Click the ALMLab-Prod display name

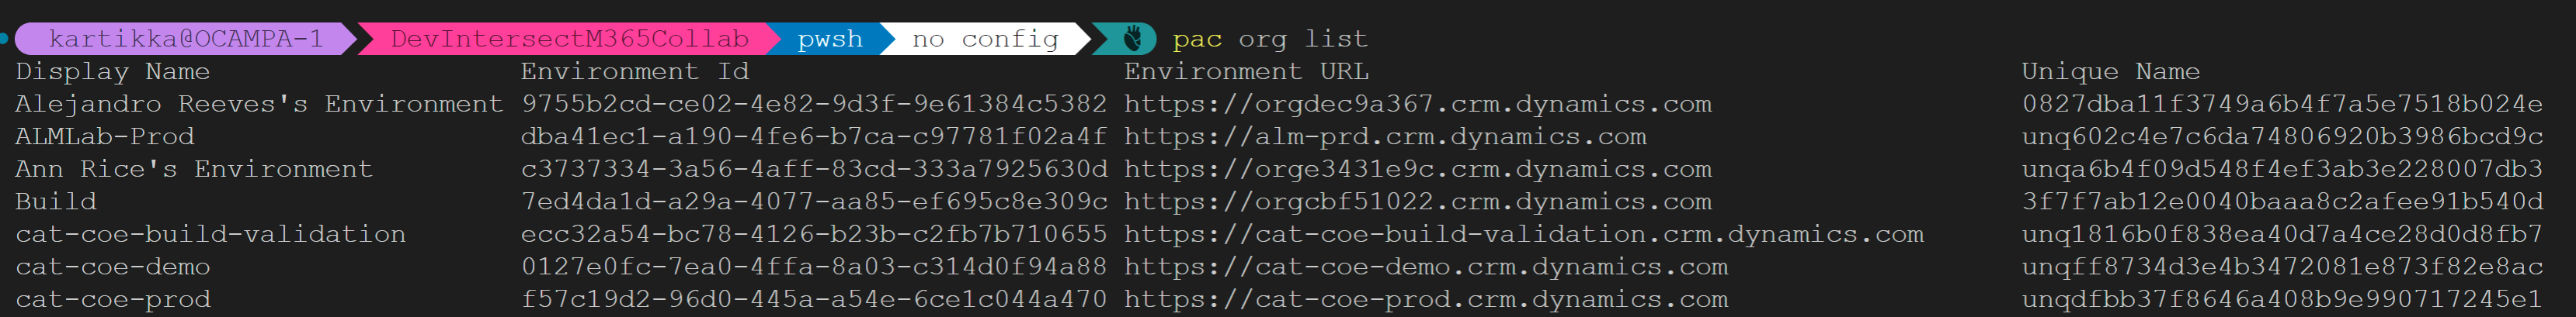104,136
